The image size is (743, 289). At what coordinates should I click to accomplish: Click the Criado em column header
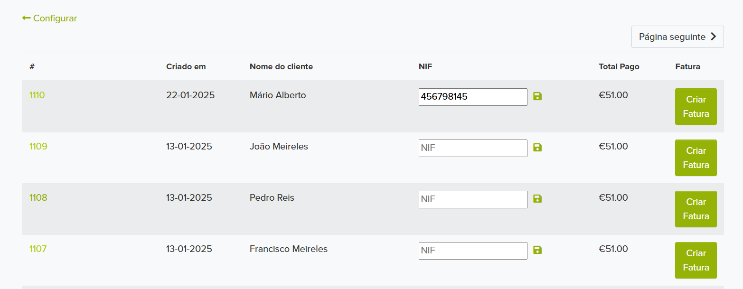[186, 66]
